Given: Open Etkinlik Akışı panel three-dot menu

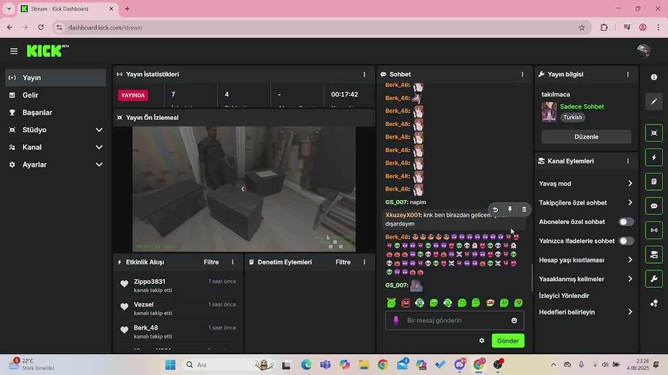Looking at the screenshot, I should coord(233,262).
